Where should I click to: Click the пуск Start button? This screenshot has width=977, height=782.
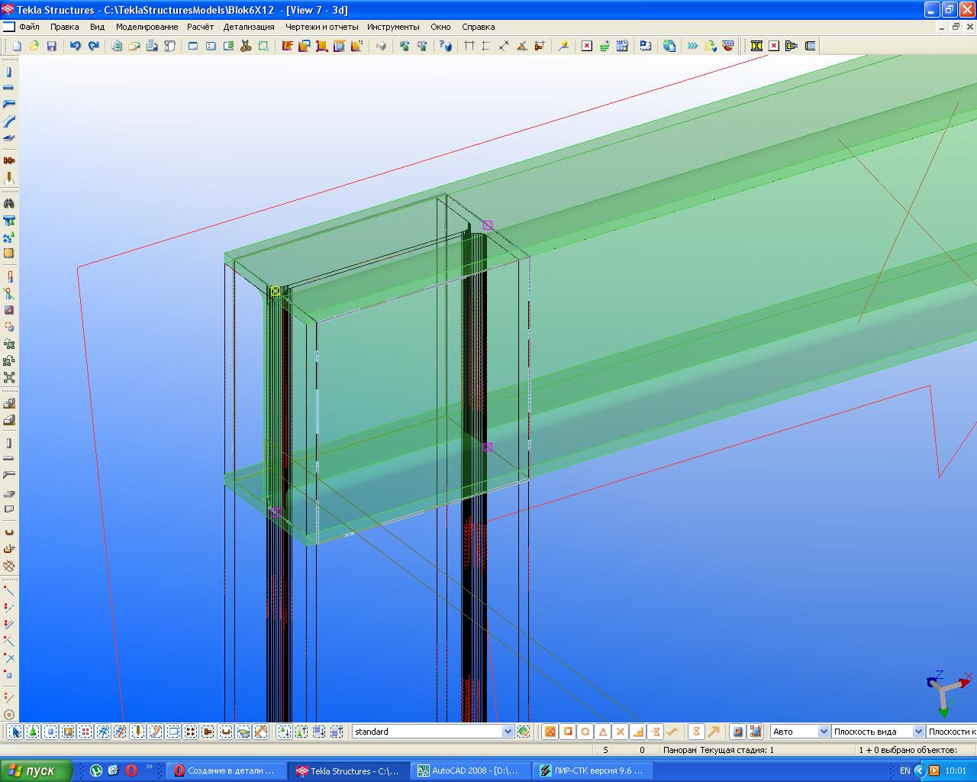coord(36,771)
